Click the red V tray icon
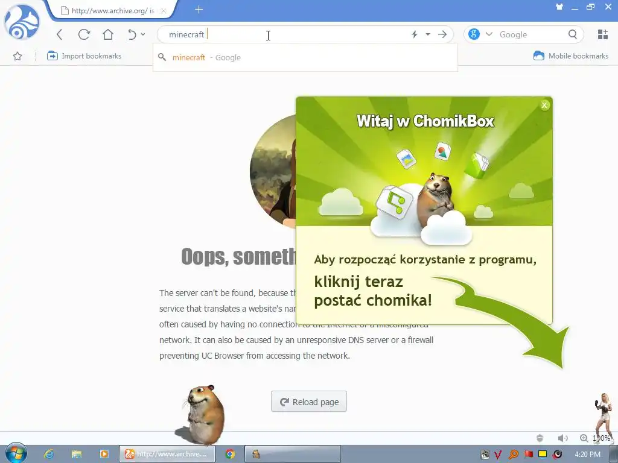This screenshot has height=463, width=618. 498,455
